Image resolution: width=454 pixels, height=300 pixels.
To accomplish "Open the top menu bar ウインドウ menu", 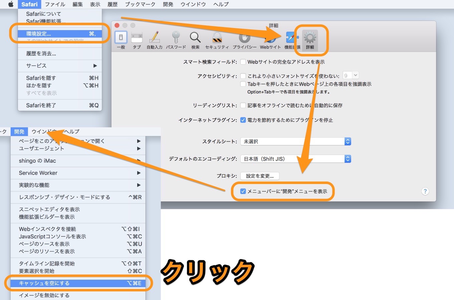I will coord(193,4).
